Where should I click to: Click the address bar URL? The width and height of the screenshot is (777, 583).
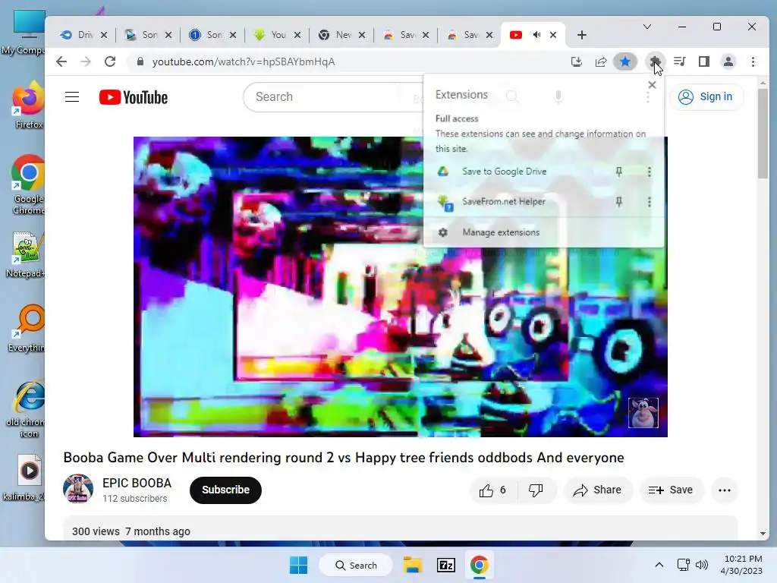(x=244, y=61)
